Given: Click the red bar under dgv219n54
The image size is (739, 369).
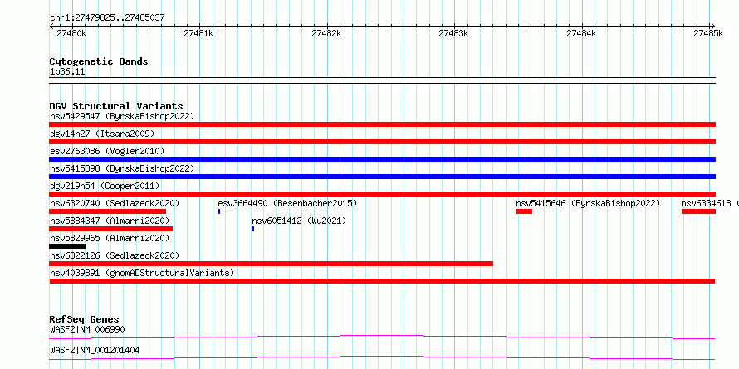Looking at the screenshot, I should (382, 194).
